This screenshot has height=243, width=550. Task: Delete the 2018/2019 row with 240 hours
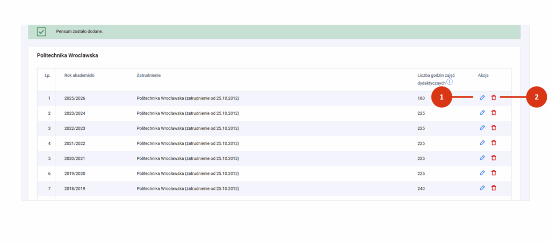[x=494, y=188]
